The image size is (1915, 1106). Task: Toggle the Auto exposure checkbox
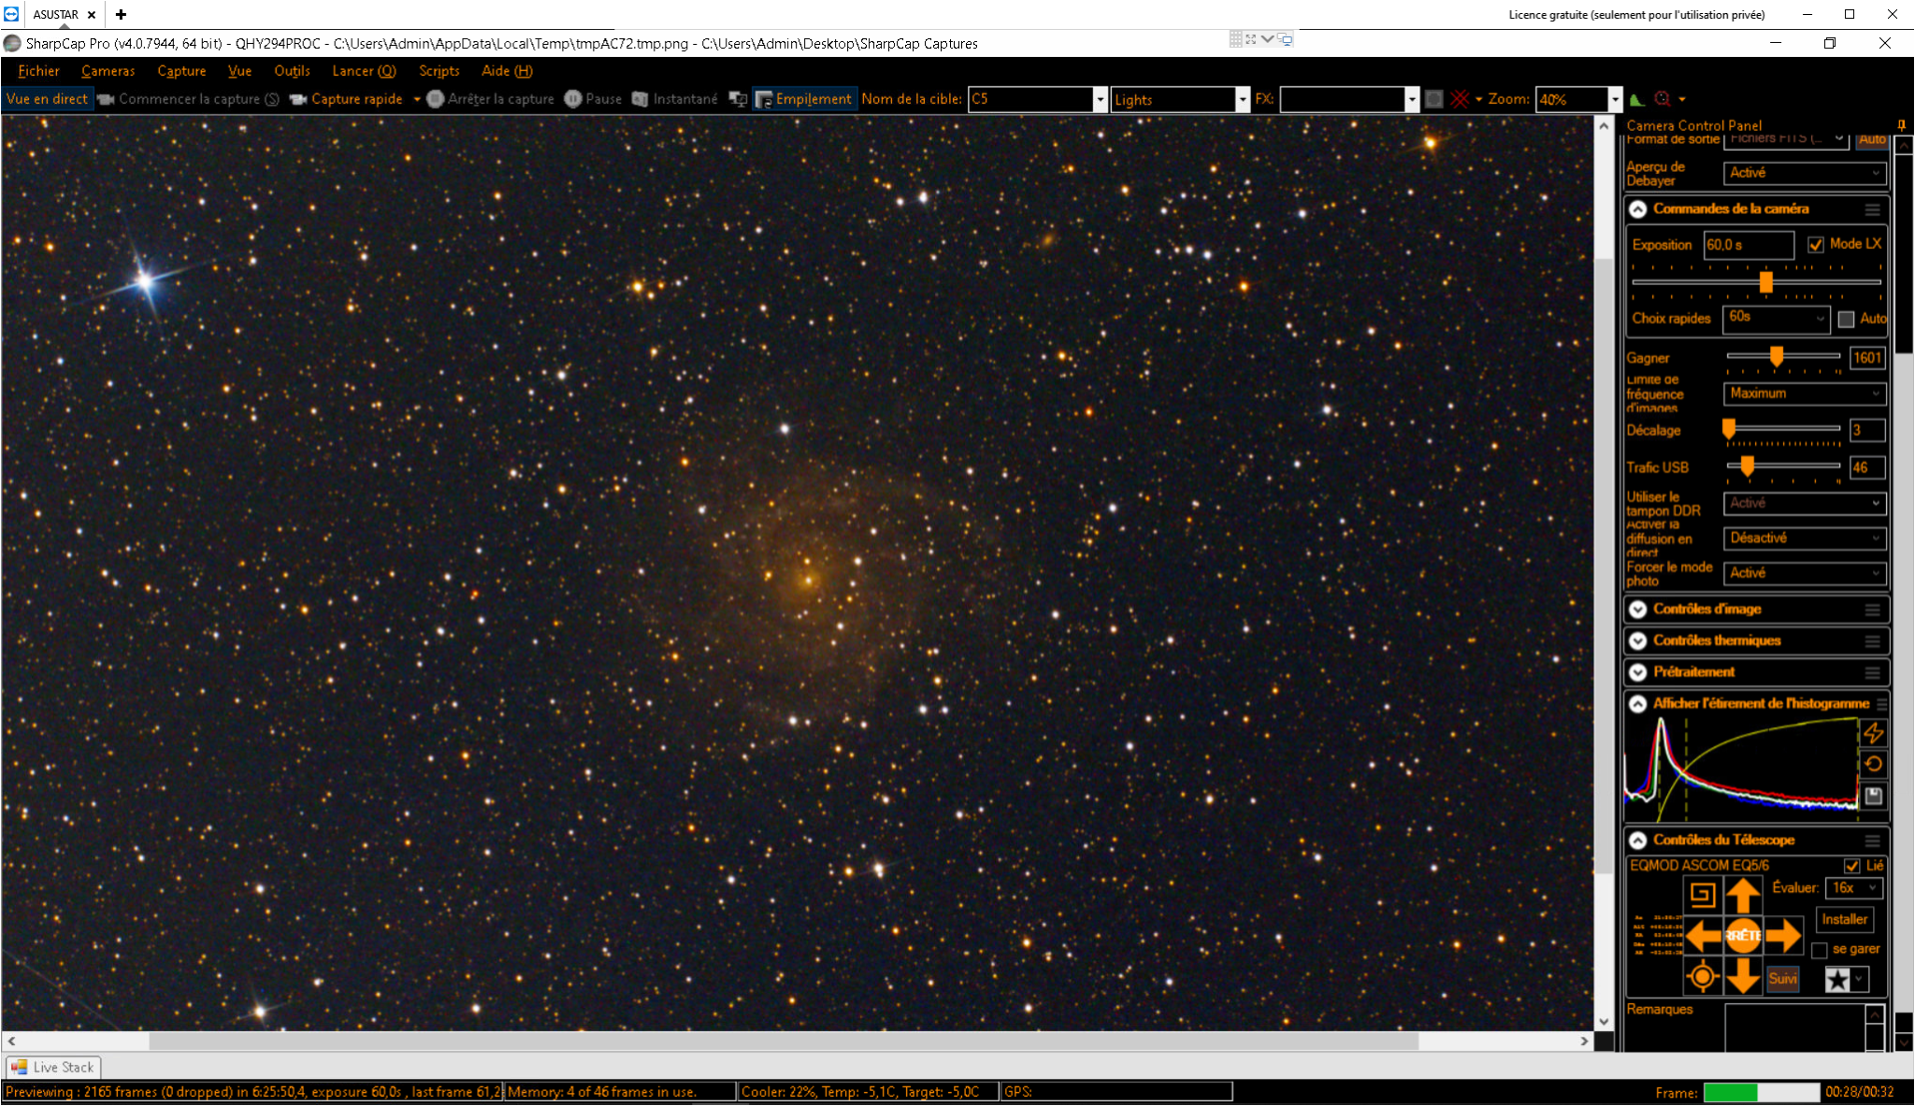(x=1846, y=320)
